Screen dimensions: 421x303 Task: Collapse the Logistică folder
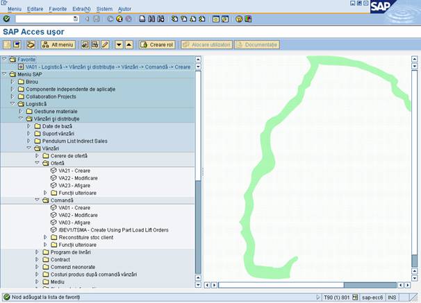click(x=13, y=104)
